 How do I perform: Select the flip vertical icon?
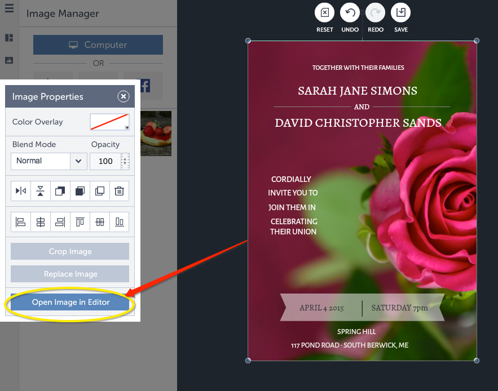[x=40, y=190]
